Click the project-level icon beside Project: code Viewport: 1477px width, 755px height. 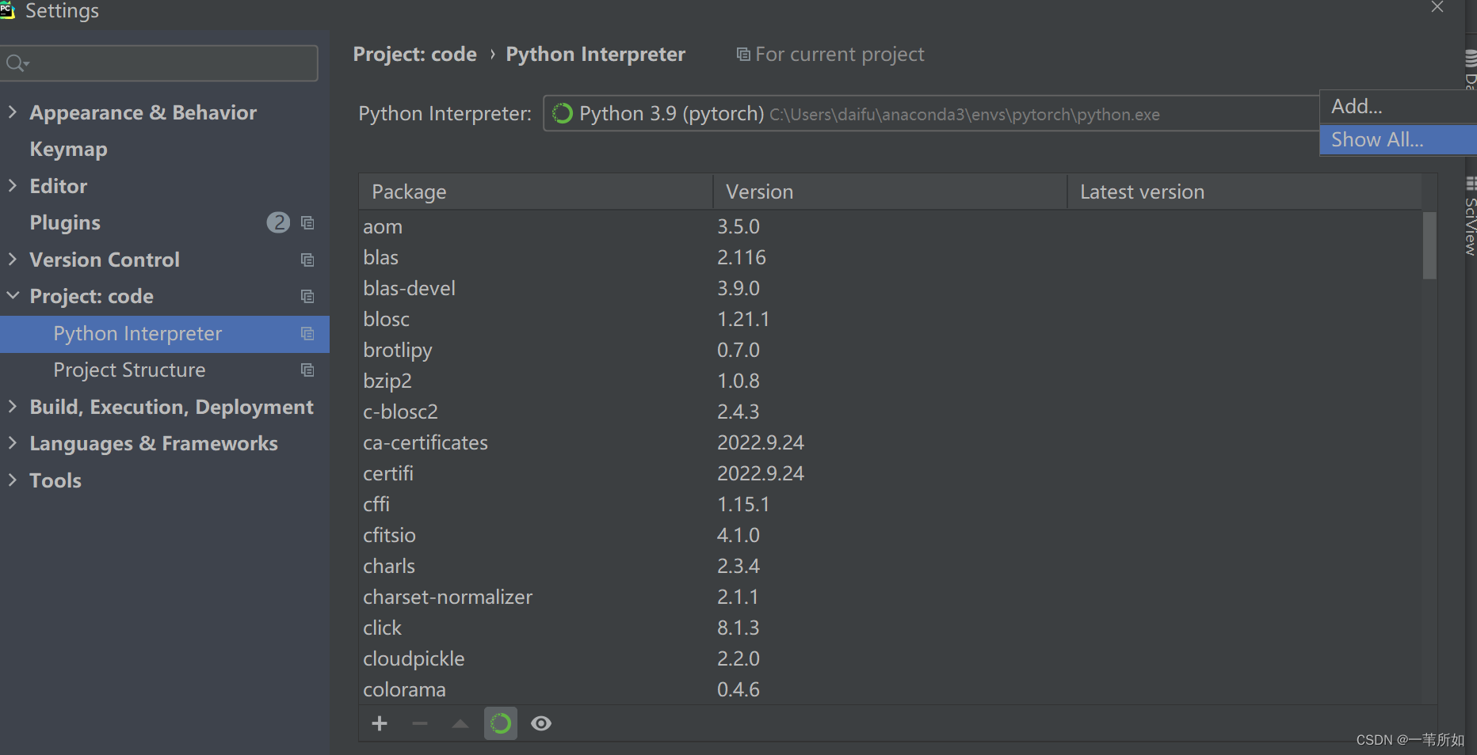[307, 296]
